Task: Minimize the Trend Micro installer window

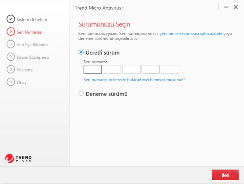Action: tap(226, 7)
